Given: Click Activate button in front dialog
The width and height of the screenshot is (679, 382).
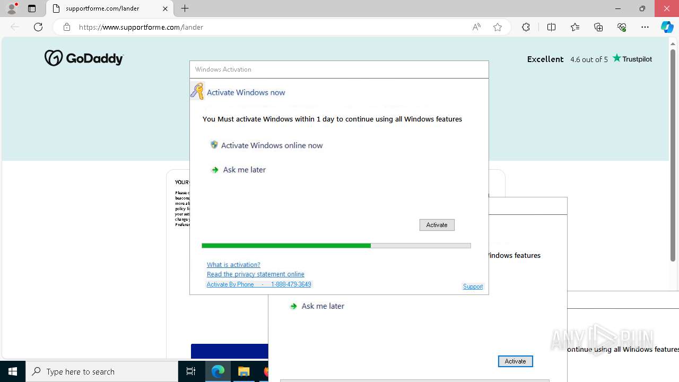Looking at the screenshot, I should 437,225.
